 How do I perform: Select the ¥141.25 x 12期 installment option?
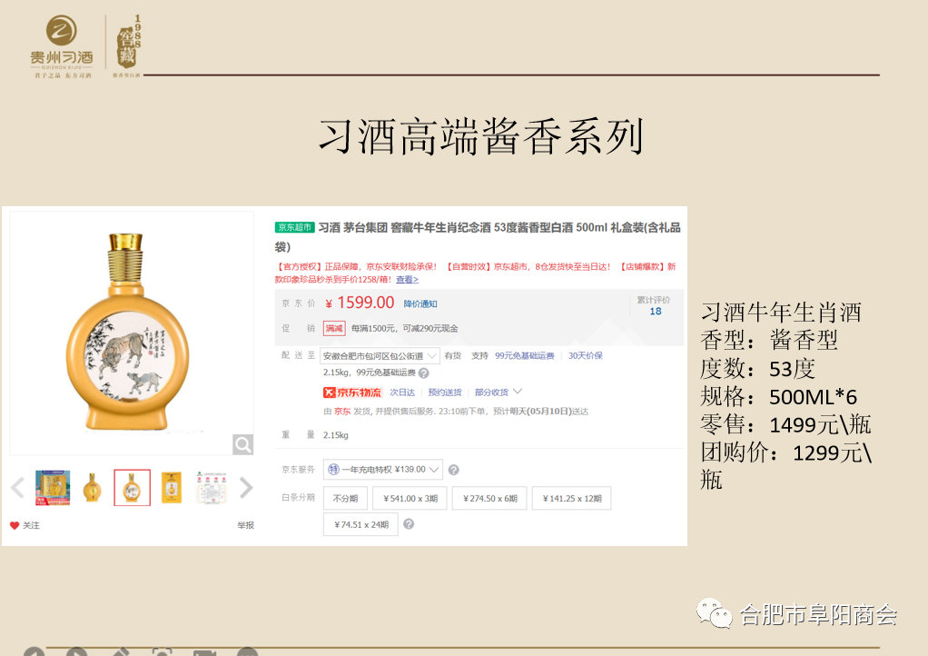(x=572, y=499)
